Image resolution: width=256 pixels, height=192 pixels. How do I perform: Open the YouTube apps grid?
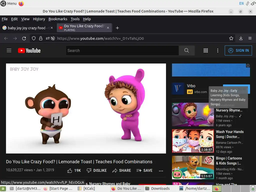click(x=206, y=50)
